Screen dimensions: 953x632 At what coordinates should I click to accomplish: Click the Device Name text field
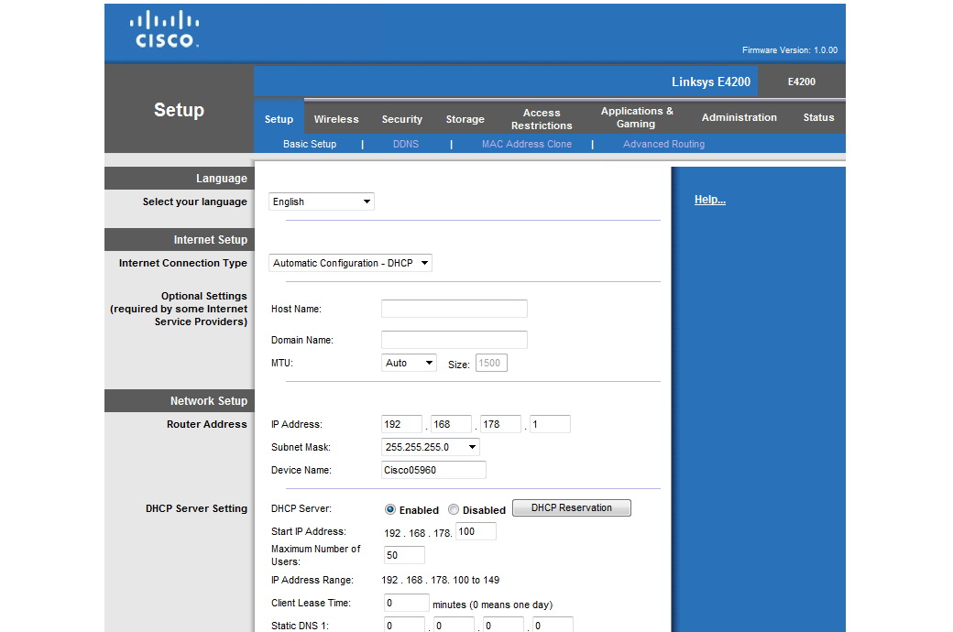(x=433, y=470)
